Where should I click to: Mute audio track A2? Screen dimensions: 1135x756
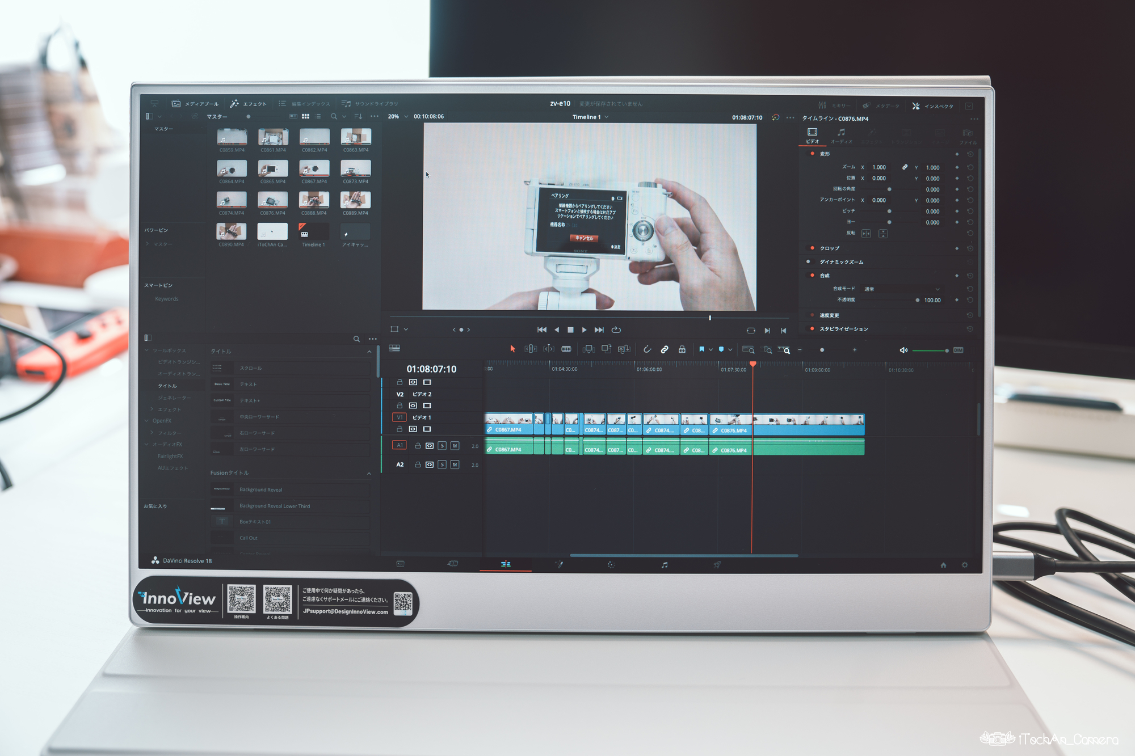[455, 464]
